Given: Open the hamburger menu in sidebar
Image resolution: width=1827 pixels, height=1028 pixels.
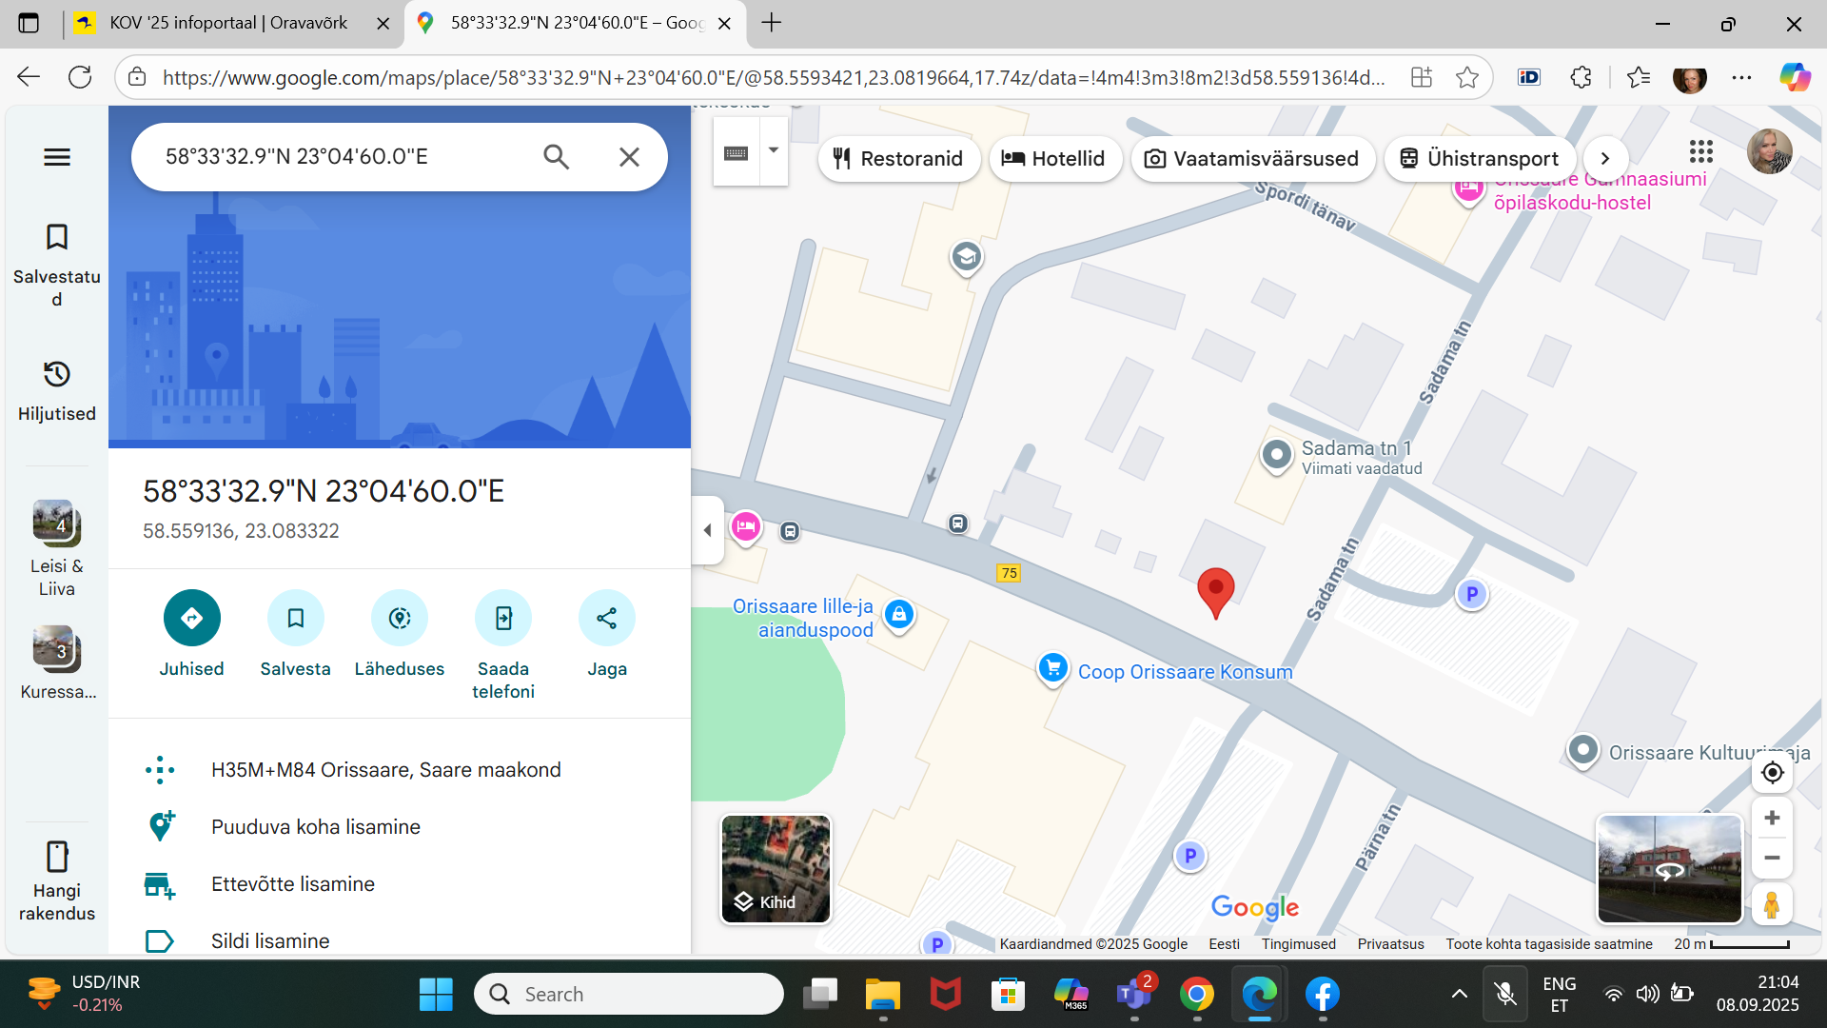Looking at the screenshot, I should coord(57,157).
